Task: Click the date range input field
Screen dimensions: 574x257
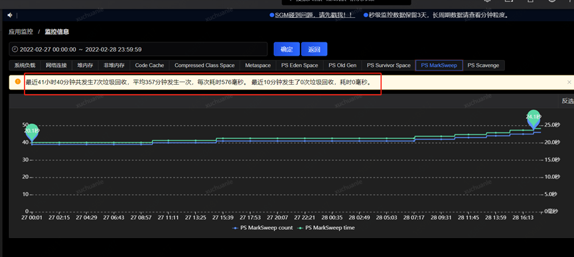Action: coord(139,49)
